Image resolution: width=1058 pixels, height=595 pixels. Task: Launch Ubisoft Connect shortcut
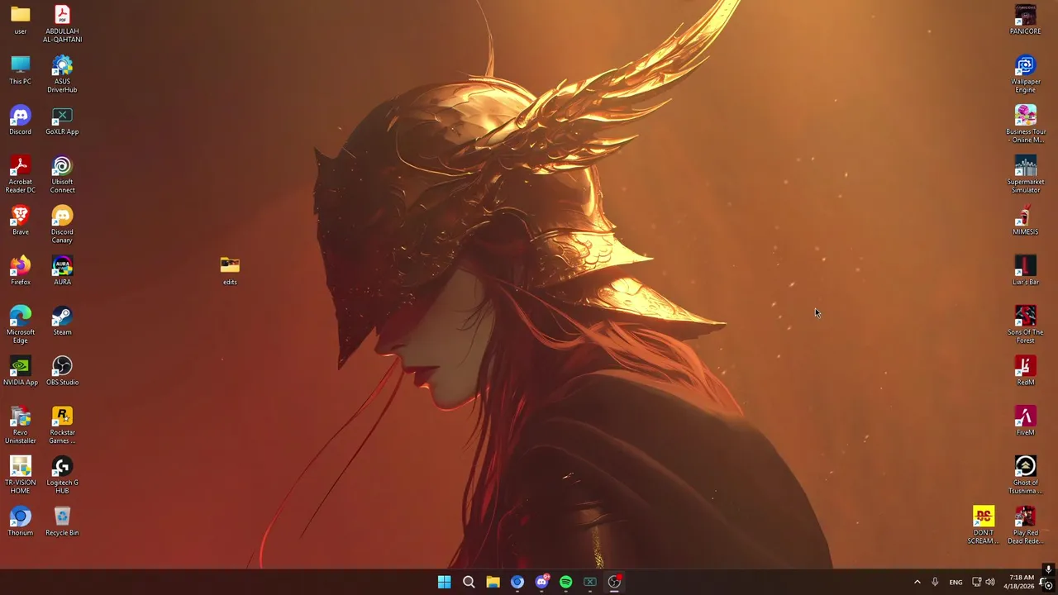click(62, 174)
